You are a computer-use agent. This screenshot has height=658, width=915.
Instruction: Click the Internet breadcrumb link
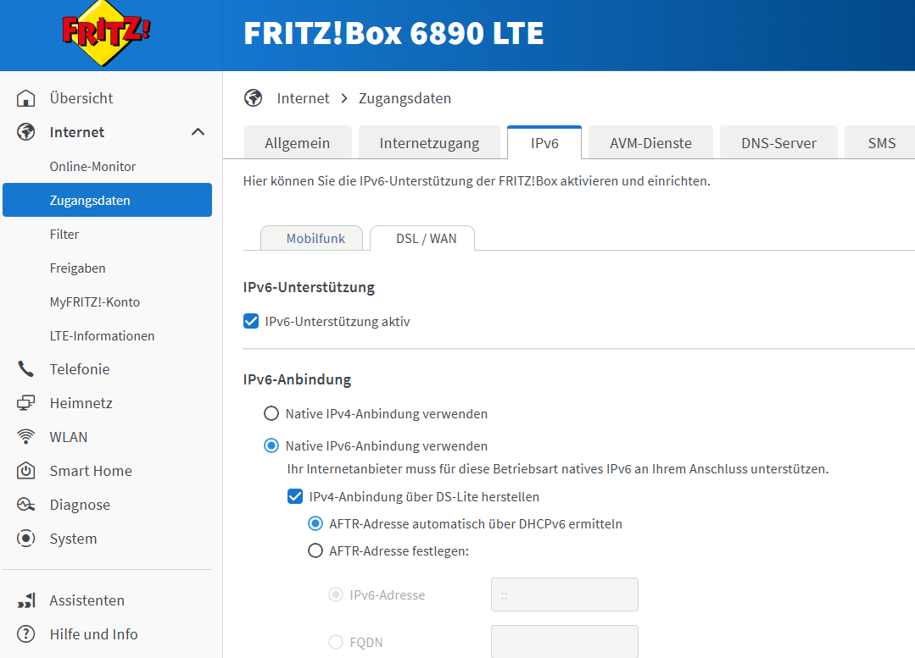pyautogui.click(x=303, y=98)
